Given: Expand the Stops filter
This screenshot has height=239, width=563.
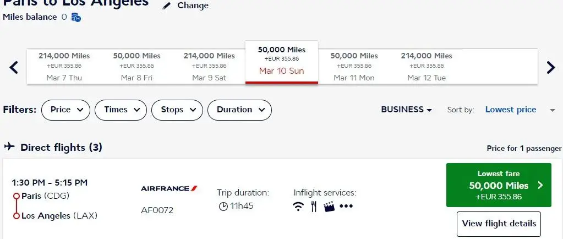Looking at the screenshot, I should tap(177, 110).
